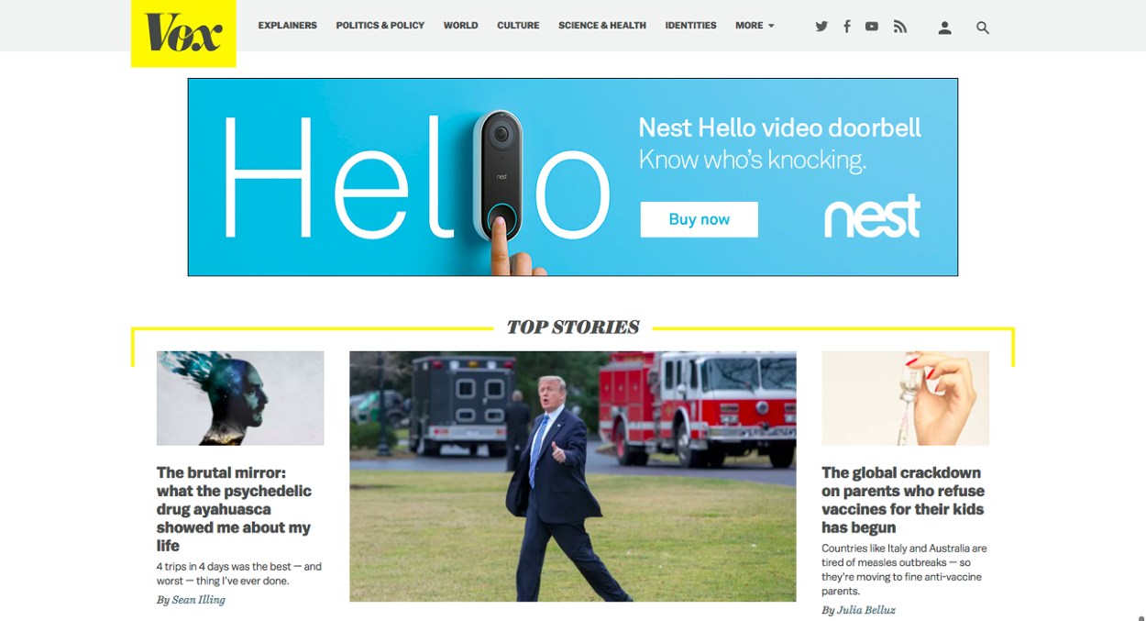Open Vox YouTube channel icon
The image size is (1146, 621).
872,27
